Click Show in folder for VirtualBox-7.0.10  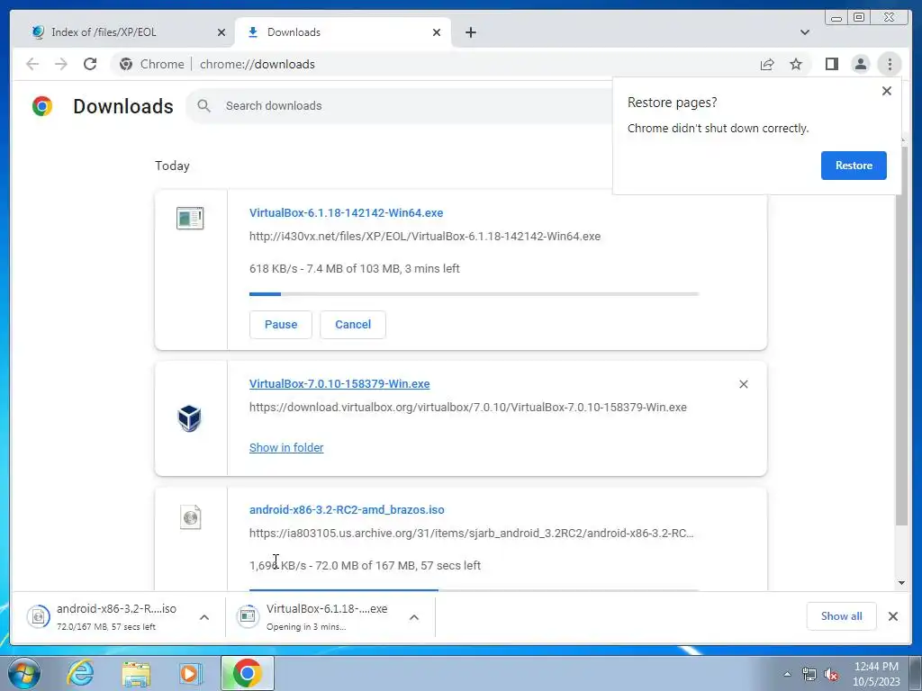click(x=286, y=448)
